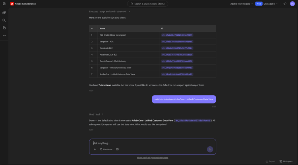298x165 pixels.
Task: Click the 15:56 timestamp under the table reply
Action: pyautogui.click(x=91, y=91)
